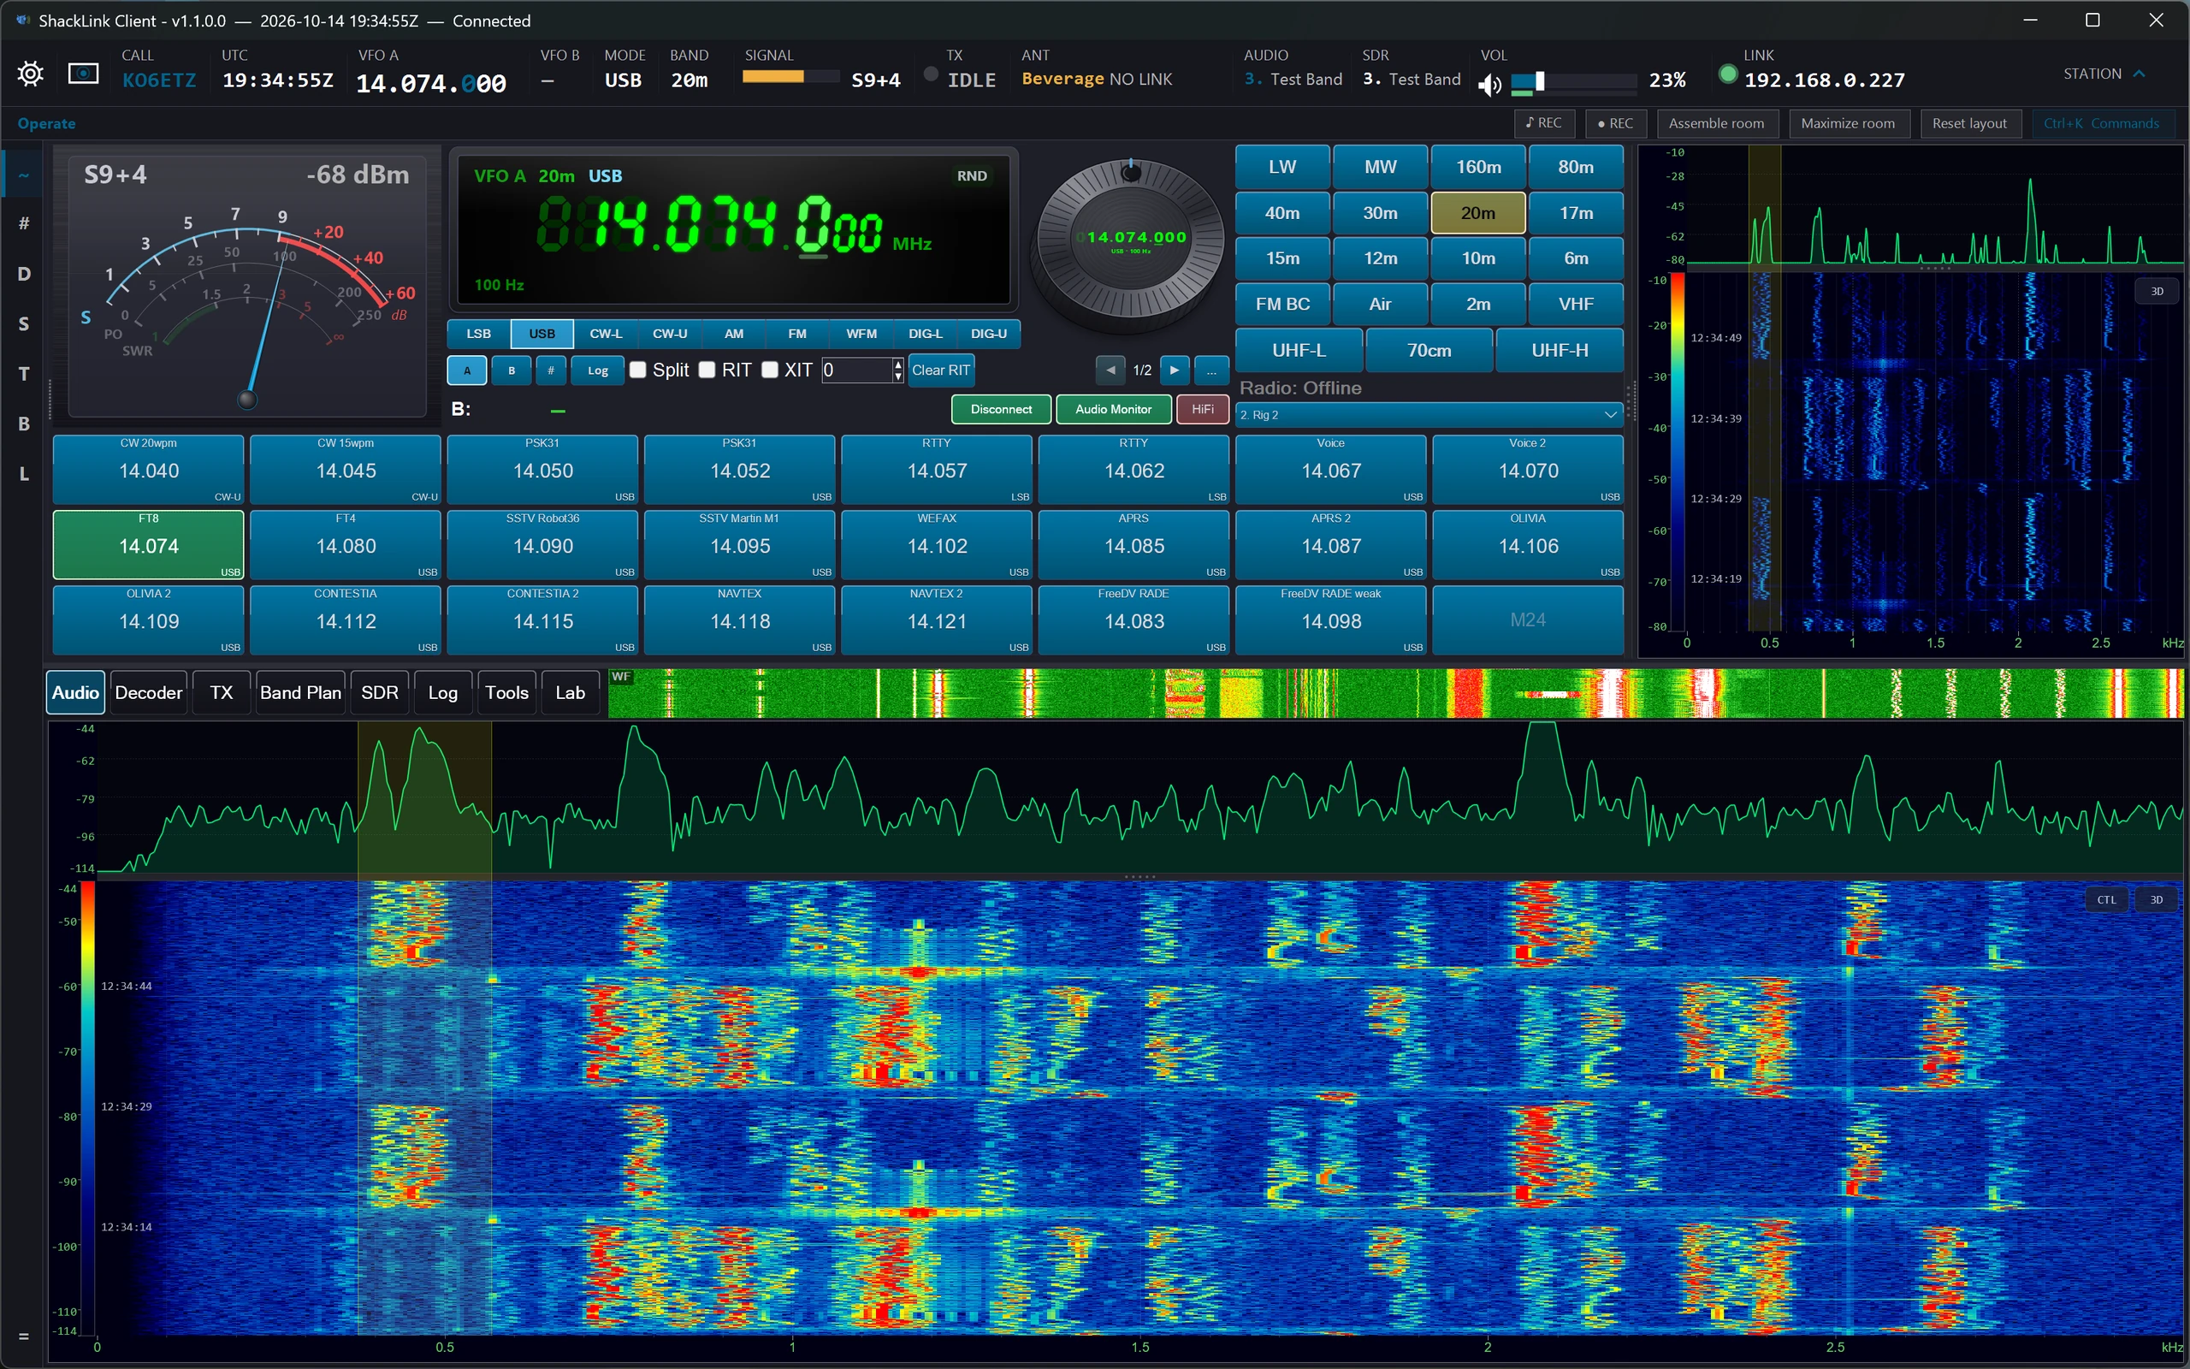Viewport: 2190px width, 1369px height.
Task: Open CTL controls on main waterfall
Action: 2107,899
